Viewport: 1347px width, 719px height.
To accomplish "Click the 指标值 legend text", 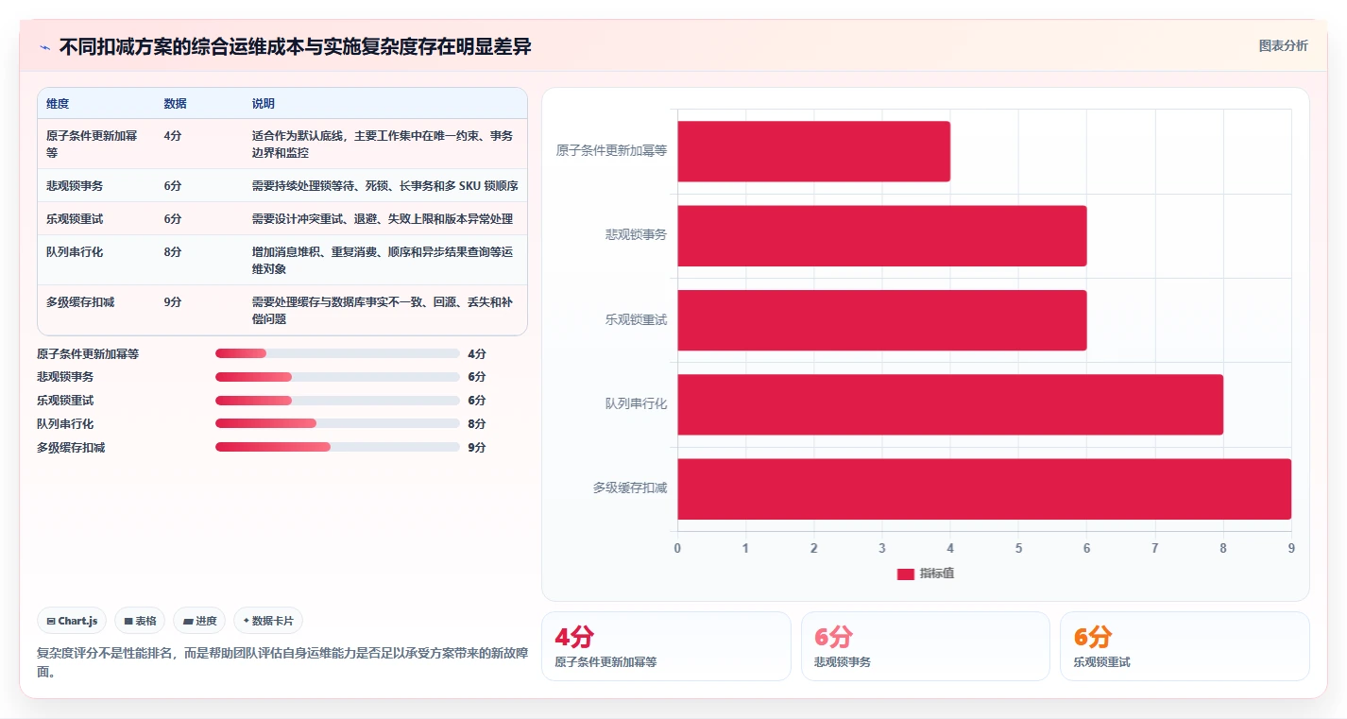I will [937, 573].
